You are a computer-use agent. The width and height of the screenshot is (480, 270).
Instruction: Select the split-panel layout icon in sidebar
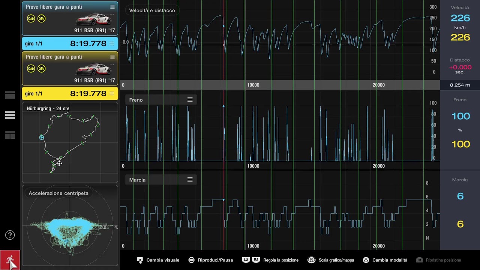pos(10,135)
